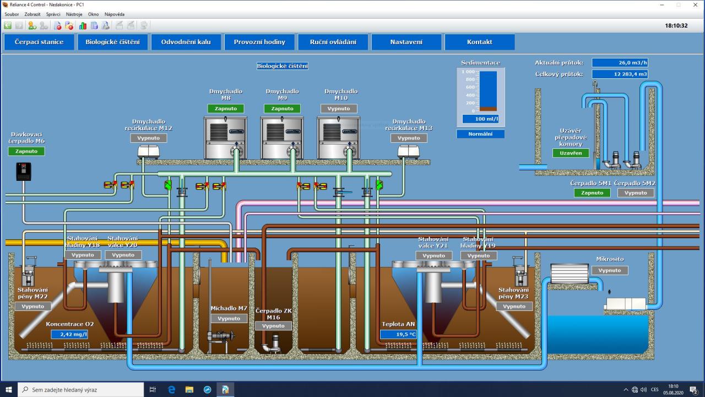The image size is (705, 397).
Task: Expand the Nástroje menu
Action: click(x=74, y=14)
